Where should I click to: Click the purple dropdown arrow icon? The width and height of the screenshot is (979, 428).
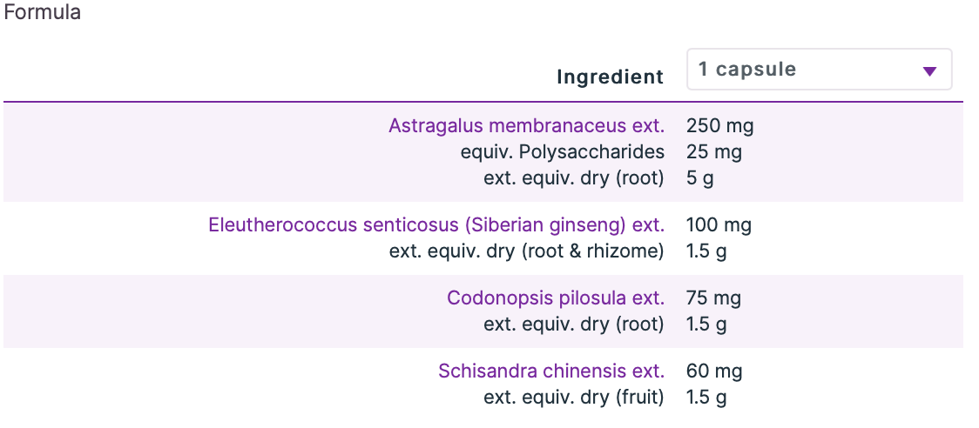coord(929,71)
